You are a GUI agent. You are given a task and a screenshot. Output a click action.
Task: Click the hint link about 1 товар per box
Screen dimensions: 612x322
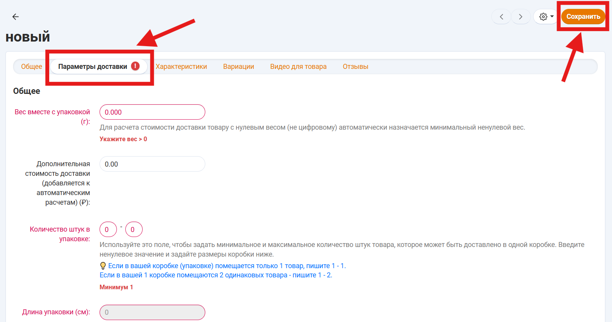pos(227,266)
